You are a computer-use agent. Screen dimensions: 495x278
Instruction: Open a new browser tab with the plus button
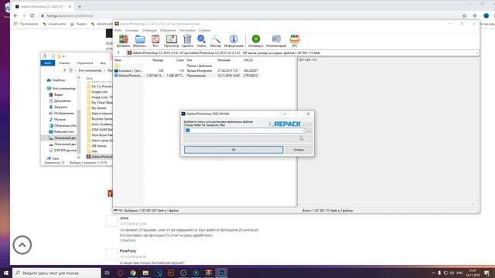click(x=80, y=6)
